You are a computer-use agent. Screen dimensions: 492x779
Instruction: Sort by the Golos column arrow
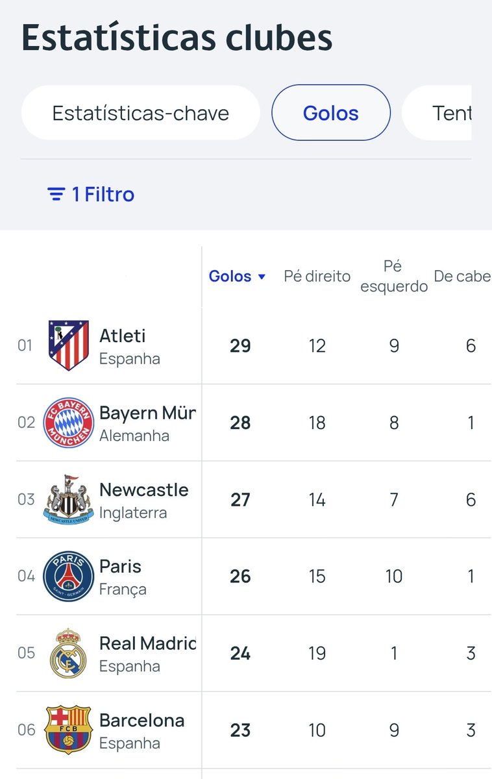[262, 277]
